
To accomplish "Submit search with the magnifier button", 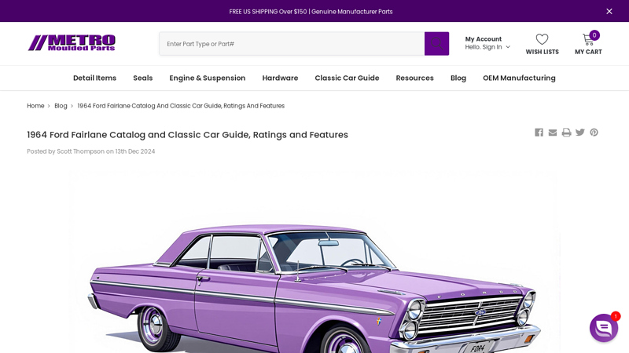I will click(x=436, y=44).
